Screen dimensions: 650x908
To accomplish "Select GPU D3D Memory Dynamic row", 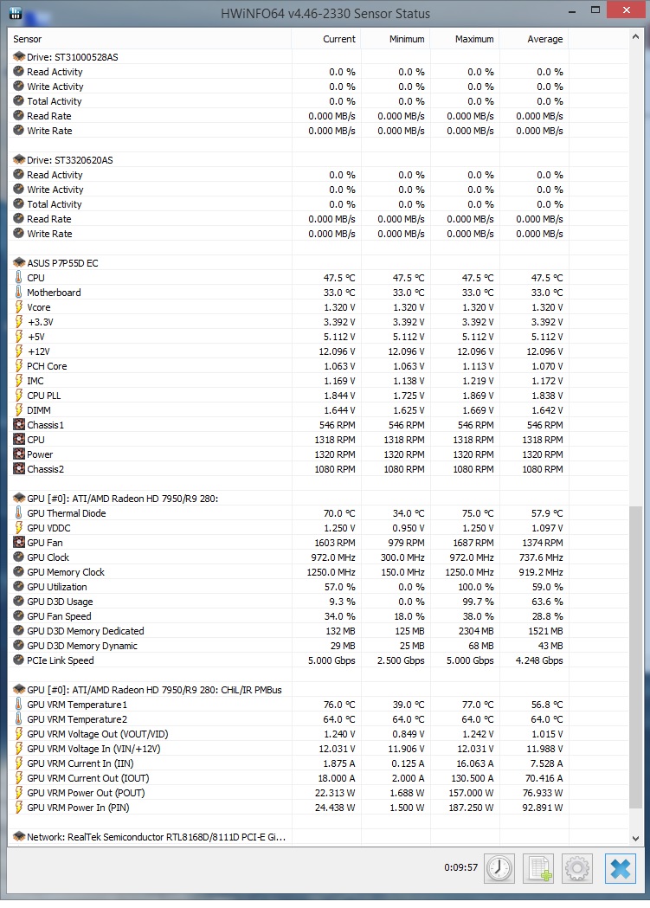I will pyautogui.click(x=319, y=646).
